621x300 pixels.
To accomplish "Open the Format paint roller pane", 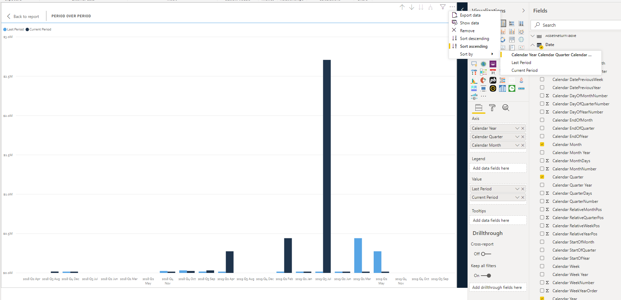I will coord(492,108).
